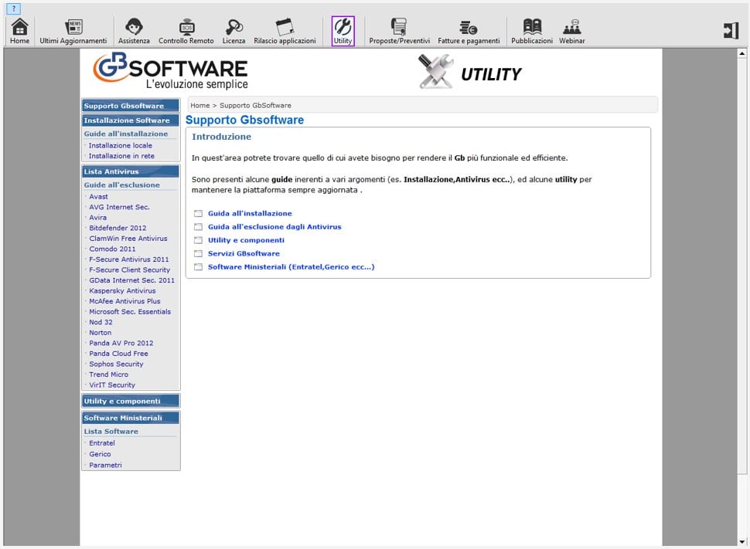750x549 pixels.
Task: Click Home in the breadcrumb
Action: 200,106
